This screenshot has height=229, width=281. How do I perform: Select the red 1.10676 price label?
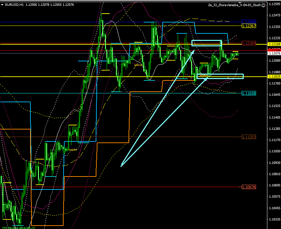tap(249, 187)
